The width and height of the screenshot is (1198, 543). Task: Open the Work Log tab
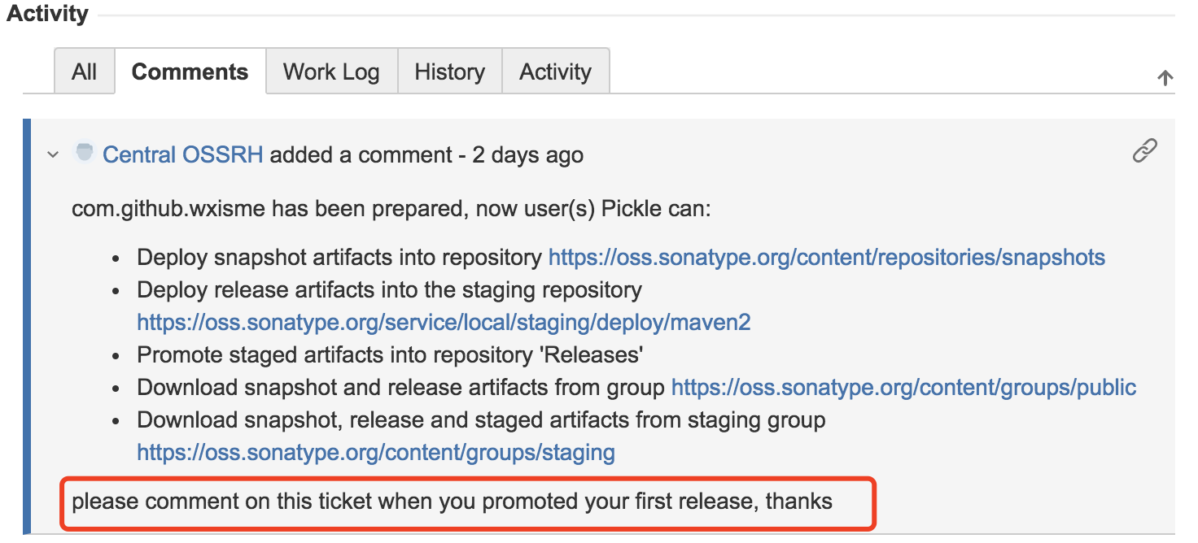[331, 72]
